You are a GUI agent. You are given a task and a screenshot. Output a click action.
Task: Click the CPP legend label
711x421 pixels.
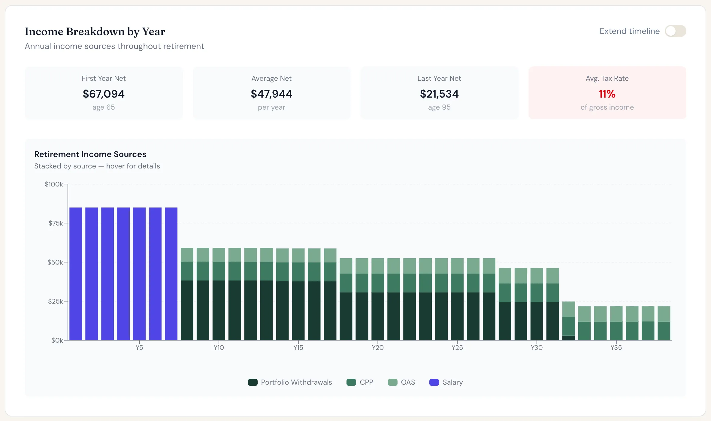point(366,382)
